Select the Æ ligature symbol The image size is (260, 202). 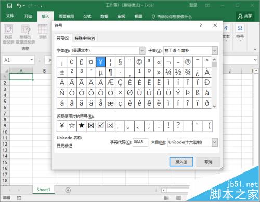point(110,83)
